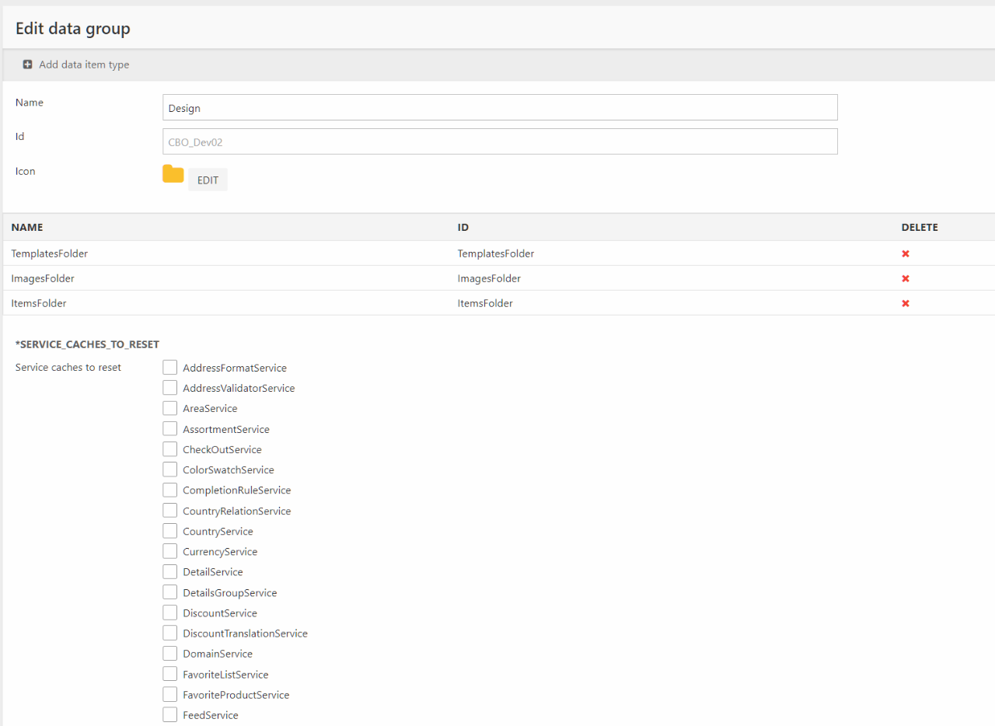Screen dimensions: 995x726
Task: Click into the Name field containing Design
Action: pyautogui.click(x=500, y=108)
